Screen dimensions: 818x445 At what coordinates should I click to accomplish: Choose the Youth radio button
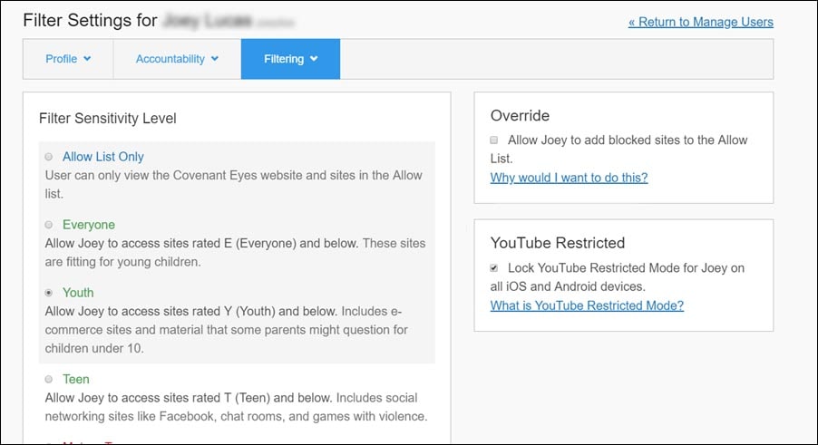coord(49,293)
